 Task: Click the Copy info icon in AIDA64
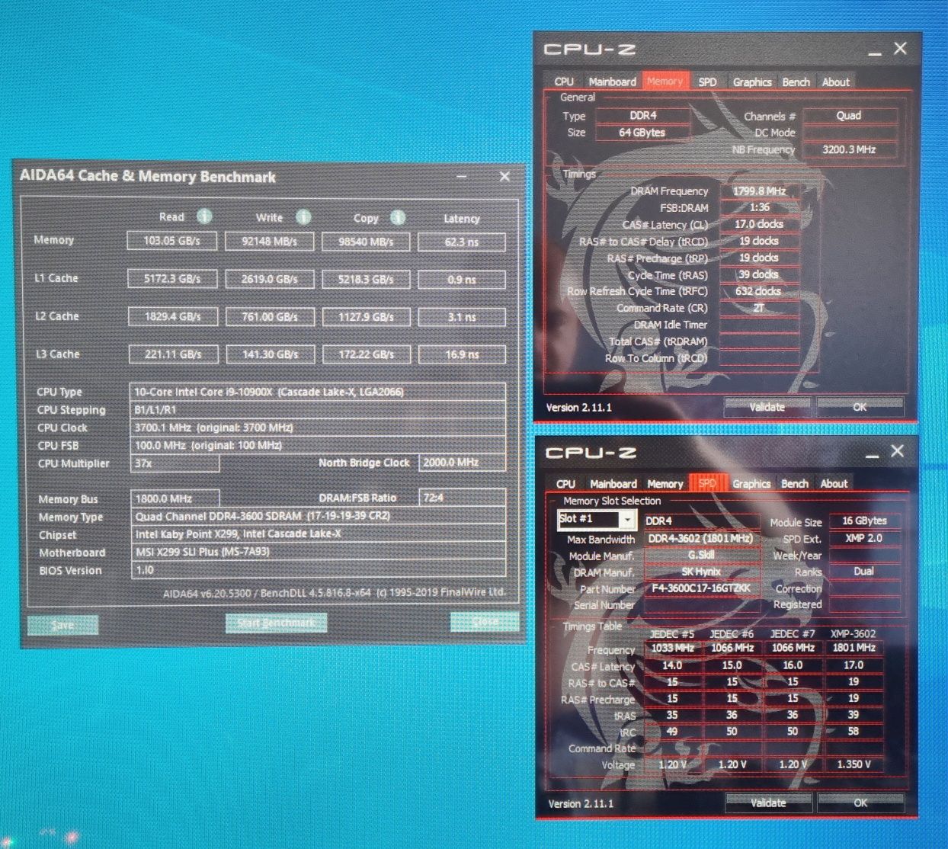click(x=398, y=218)
